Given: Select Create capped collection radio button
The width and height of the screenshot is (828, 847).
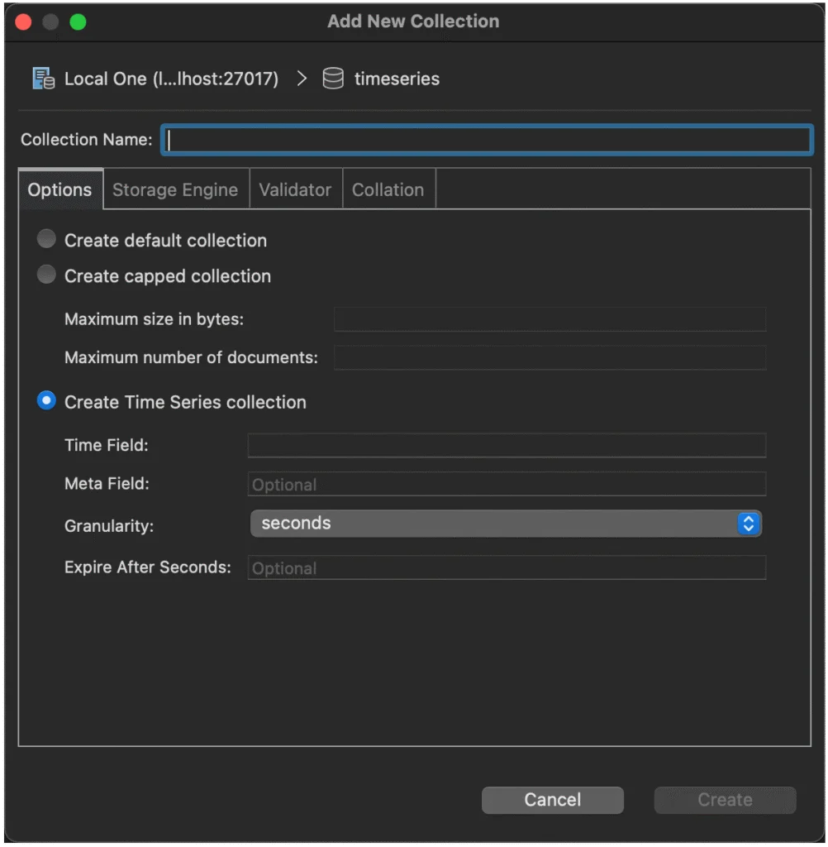Looking at the screenshot, I should 46,275.
